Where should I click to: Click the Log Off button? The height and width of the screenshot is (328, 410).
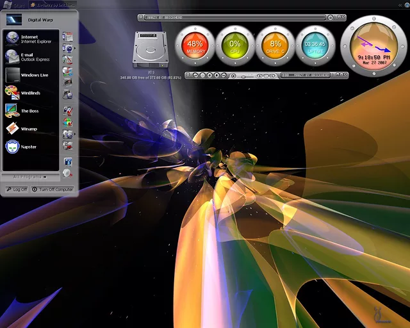16,189
